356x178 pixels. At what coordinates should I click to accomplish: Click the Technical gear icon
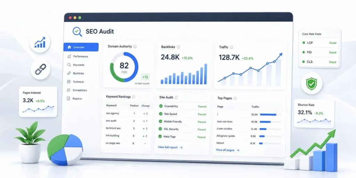68,82
